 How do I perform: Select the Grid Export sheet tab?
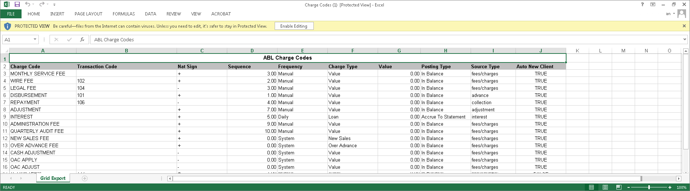click(53, 178)
